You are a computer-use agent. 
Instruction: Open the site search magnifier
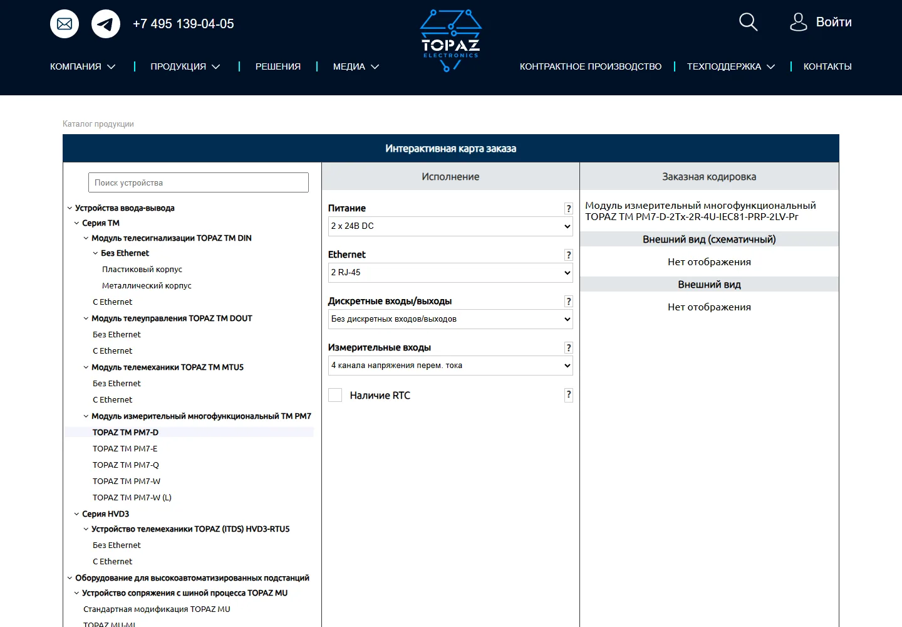[x=748, y=22]
